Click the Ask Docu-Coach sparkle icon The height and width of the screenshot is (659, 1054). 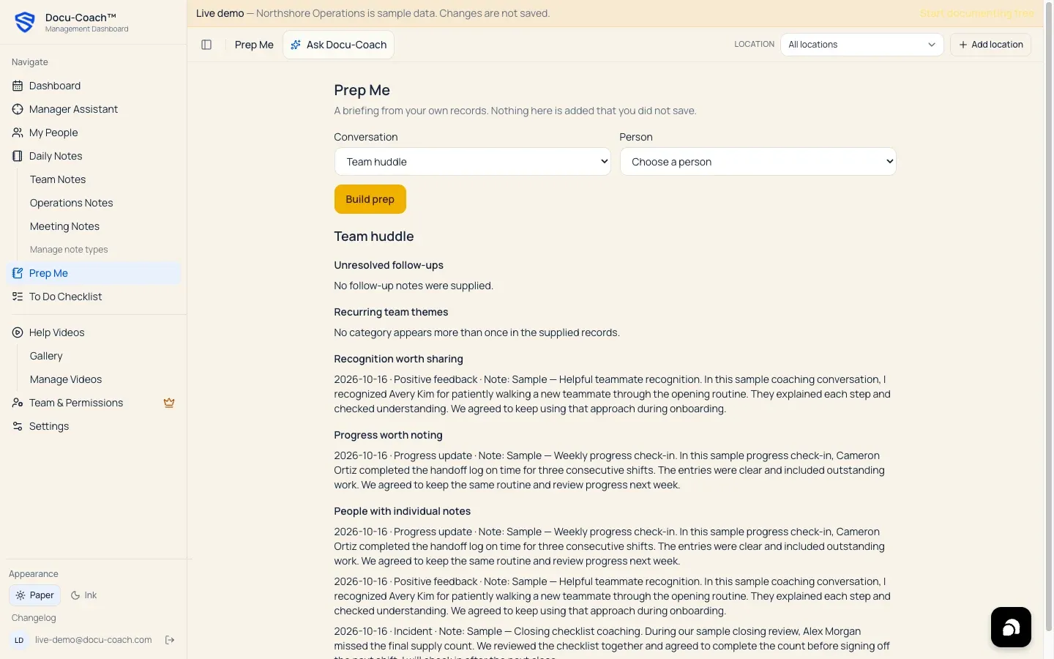pyautogui.click(x=296, y=45)
